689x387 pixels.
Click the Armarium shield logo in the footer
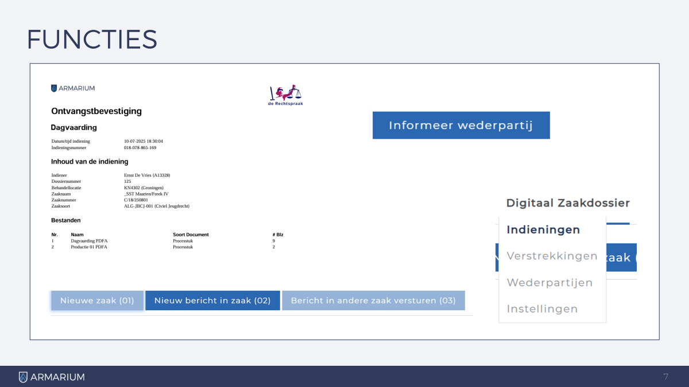pyautogui.click(x=23, y=377)
